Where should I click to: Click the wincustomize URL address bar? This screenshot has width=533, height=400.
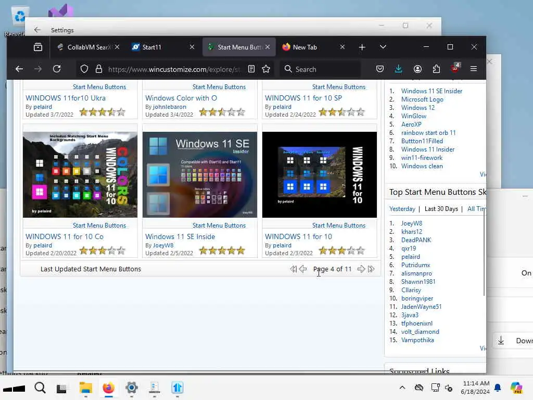[x=173, y=69]
